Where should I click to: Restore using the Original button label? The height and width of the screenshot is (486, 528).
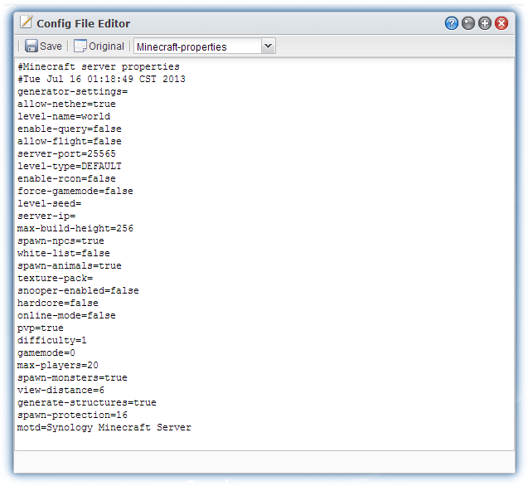106,46
